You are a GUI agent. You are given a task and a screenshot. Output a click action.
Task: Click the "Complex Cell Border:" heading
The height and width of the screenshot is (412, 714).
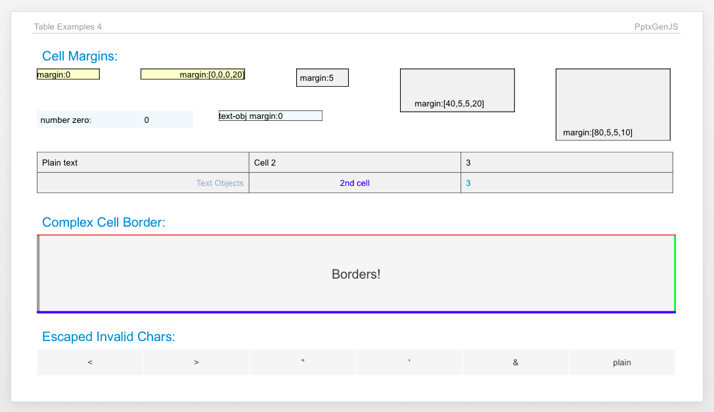(103, 223)
